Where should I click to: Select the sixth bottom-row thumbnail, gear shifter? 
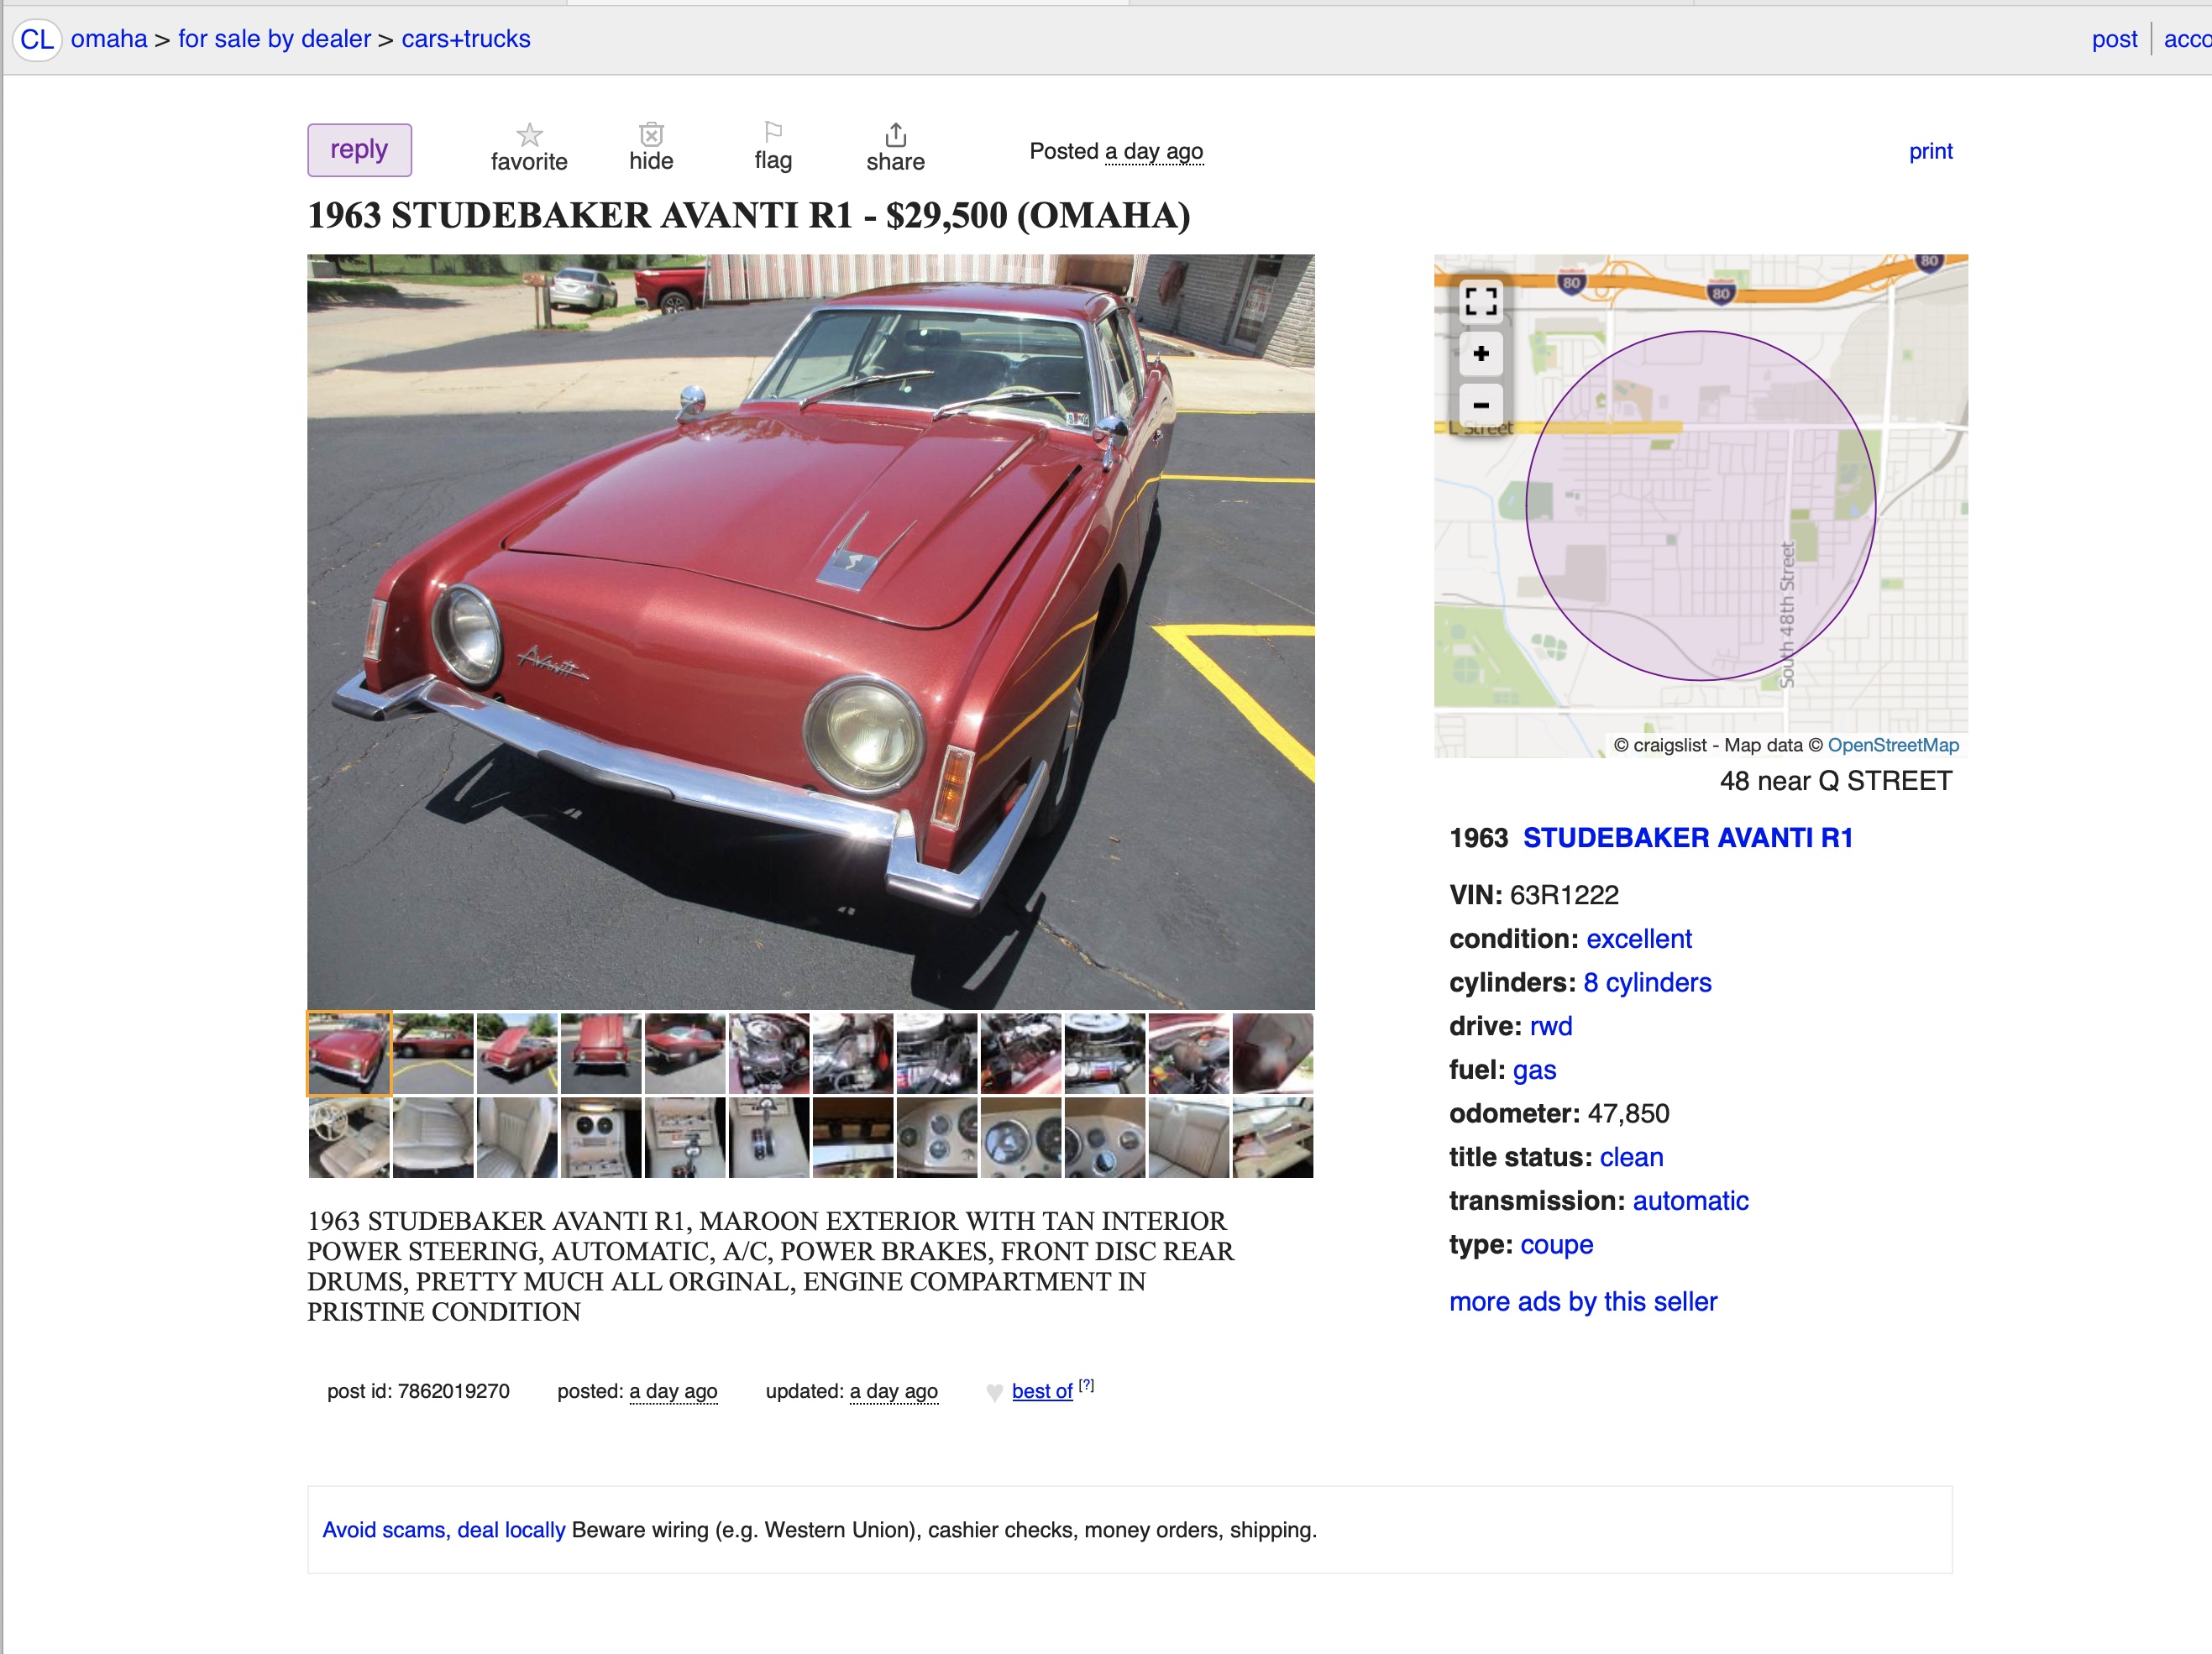pos(769,1138)
